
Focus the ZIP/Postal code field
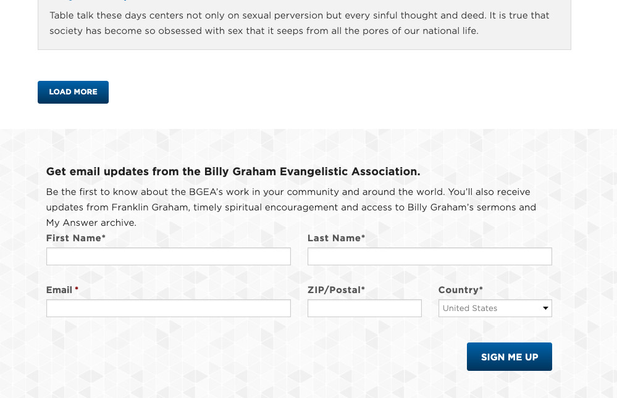[364, 309]
